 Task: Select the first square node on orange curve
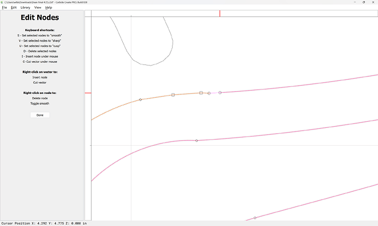coord(173,95)
